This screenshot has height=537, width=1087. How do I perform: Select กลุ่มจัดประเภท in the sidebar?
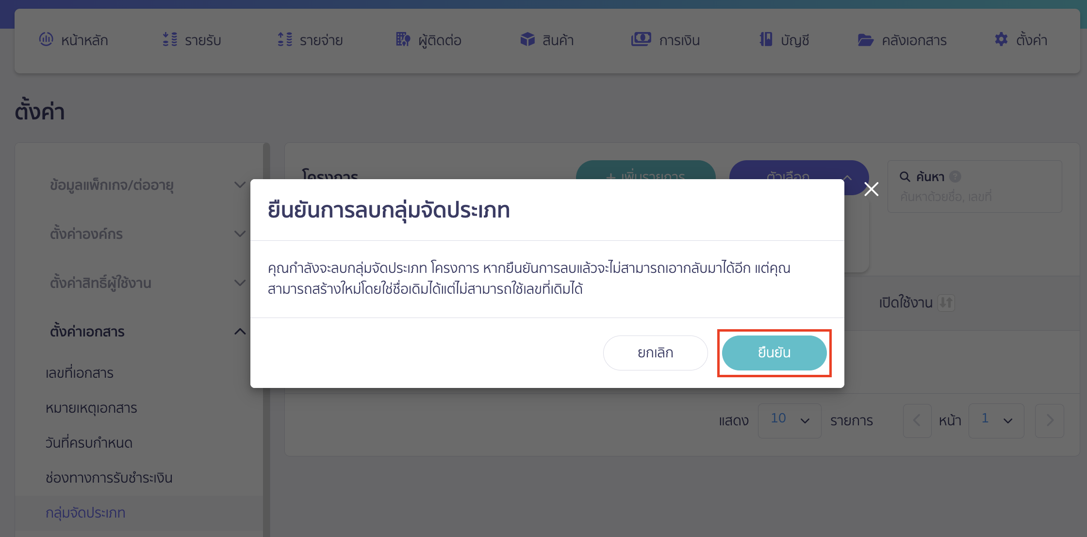point(85,513)
